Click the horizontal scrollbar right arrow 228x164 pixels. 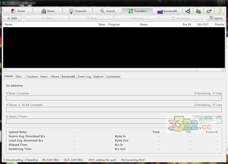(223, 70)
